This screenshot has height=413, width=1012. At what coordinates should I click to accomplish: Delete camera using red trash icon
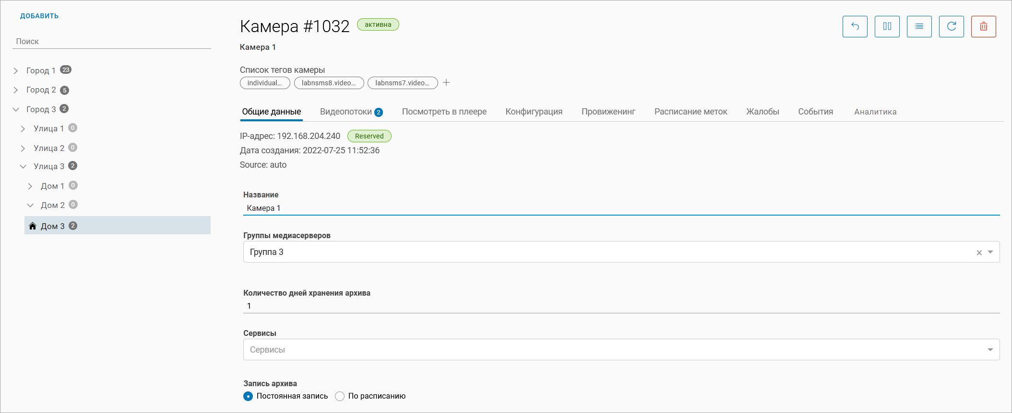coord(983,26)
